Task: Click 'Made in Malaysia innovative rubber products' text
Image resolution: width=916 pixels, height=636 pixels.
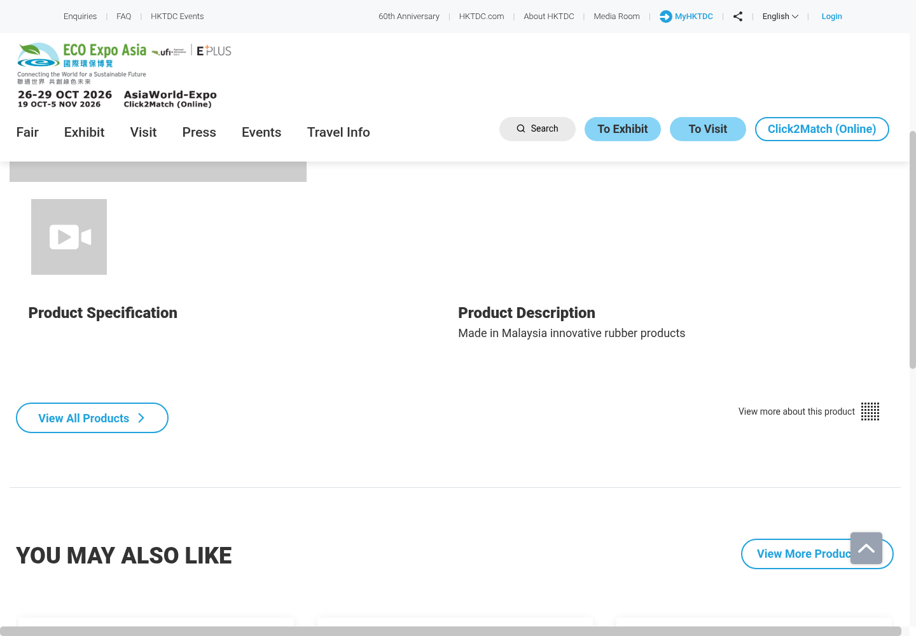Action: tap(572, 333)
